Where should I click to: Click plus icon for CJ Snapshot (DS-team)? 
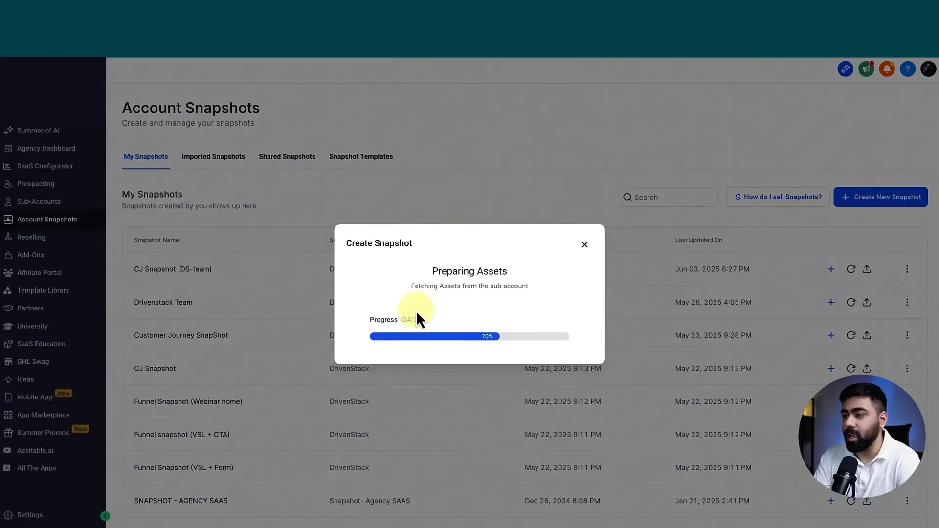[x=831, y=269]
